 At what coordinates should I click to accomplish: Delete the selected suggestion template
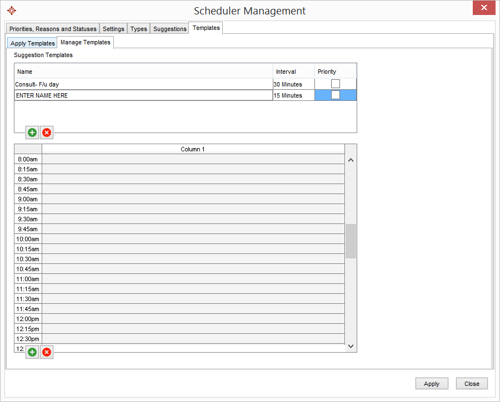click(46, 133)
